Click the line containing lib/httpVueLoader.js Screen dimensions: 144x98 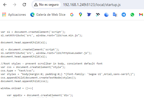[x=46, y=53]
